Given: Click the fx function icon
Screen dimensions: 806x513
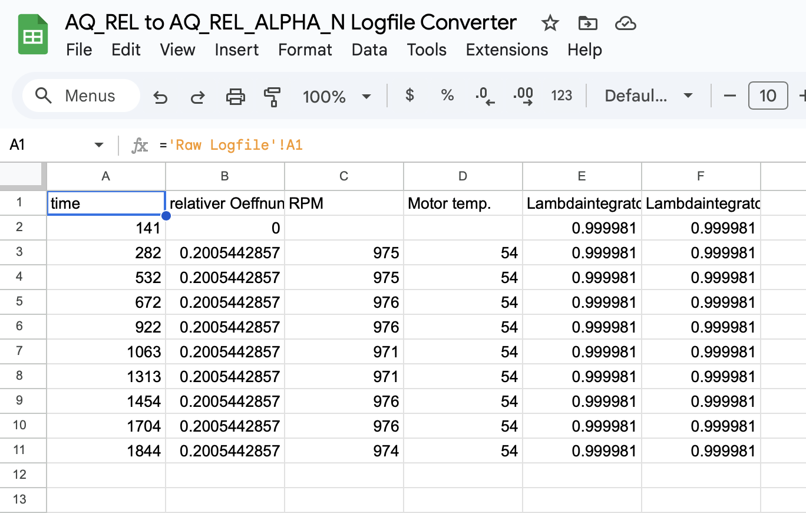Looking at the screenshot, I should (140, 145).
